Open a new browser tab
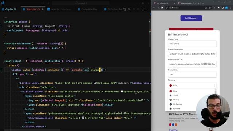This screenshot has width=233, height=131. point(203,3)
